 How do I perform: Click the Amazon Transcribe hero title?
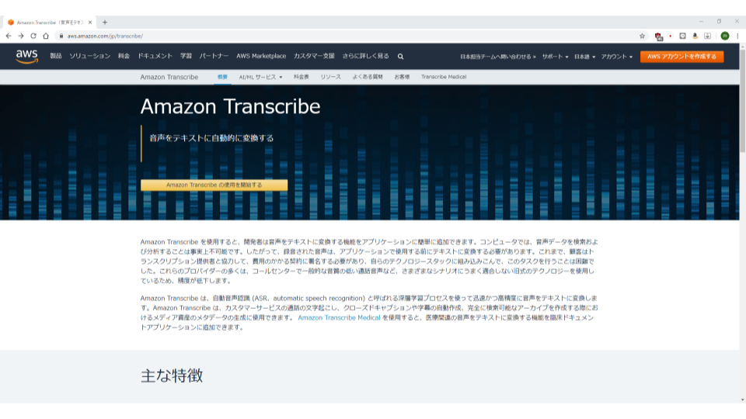[x=230, y=106]
